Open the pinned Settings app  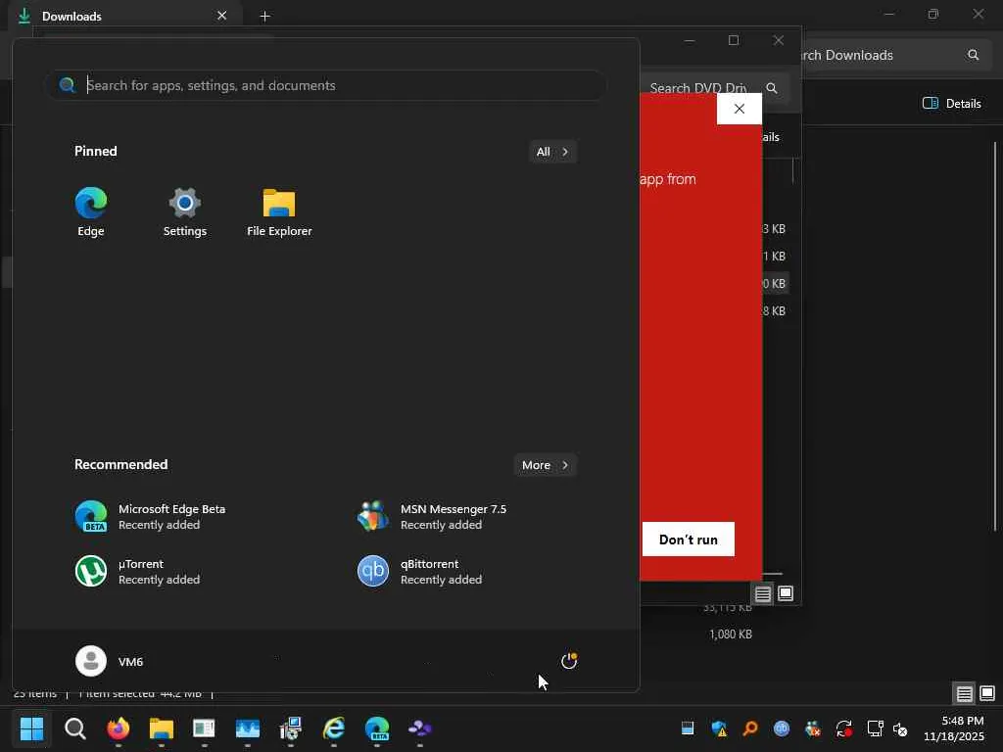click(x=185, y=212)
